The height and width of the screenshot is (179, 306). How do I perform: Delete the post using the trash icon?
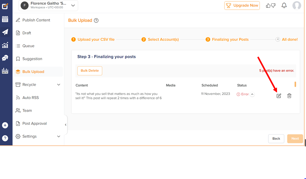pyautogui.click(x=289, y=96)
